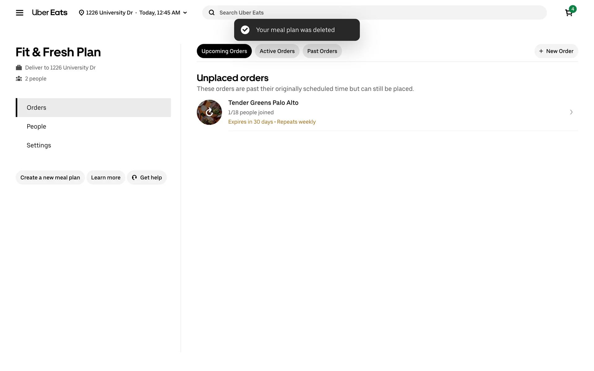Click Create a new meal plan
Viewport: 594px width, 371px height.
tap(50, 177)
